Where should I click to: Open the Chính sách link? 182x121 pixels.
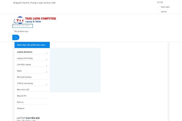(165, 7)
